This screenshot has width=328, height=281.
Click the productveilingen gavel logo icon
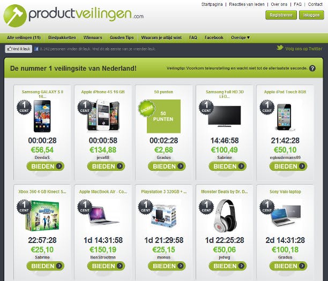tap(15, 16)
